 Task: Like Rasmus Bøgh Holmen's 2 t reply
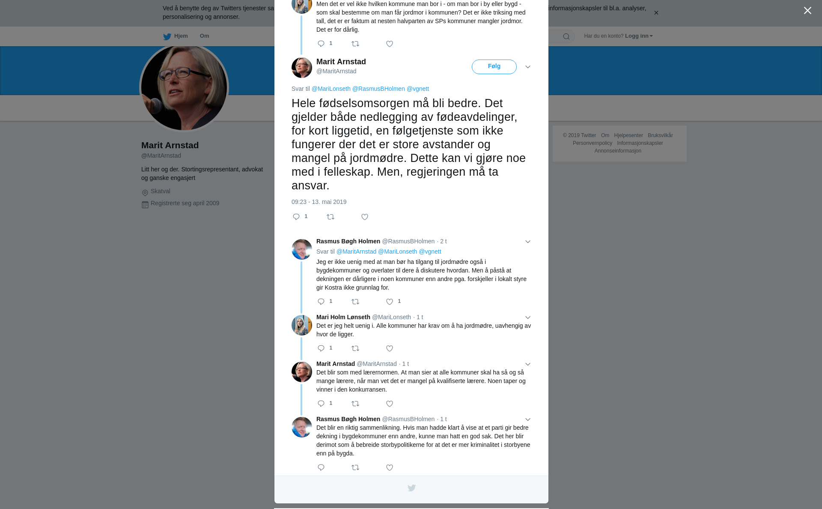tap(390, 302)
